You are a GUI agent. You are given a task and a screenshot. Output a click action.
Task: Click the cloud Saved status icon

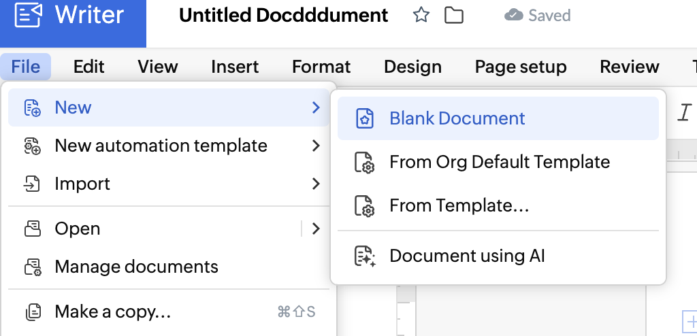pos(513,15)
